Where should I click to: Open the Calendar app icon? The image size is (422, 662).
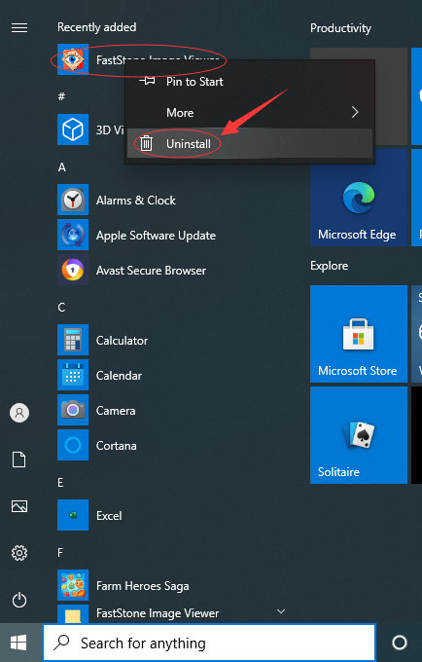(73, 375)
